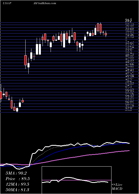Click the last red candlestick
The image size is (139, 194).
coord(106,34)
